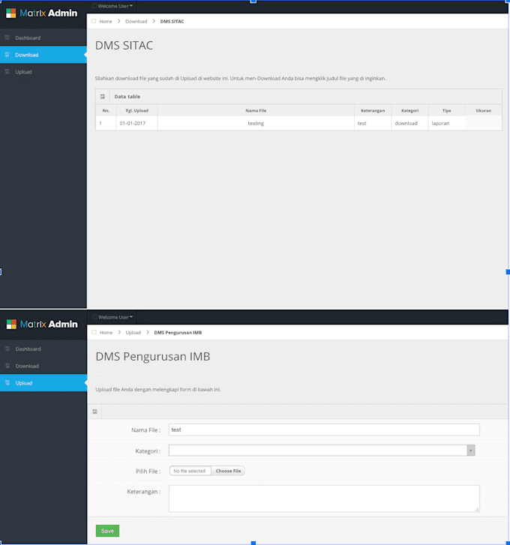Click the user icon beside bottom Welcome User
Screen dimensions: 510x545
tap(94, 317)
